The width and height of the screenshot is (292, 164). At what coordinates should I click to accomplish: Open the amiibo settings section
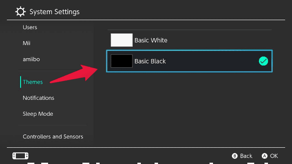tap(31, 59)
